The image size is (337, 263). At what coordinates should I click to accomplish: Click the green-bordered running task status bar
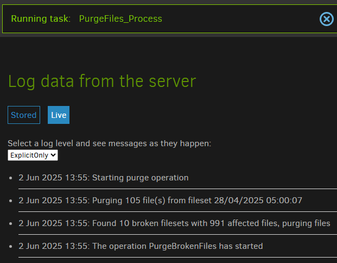[x=169, y=19]
